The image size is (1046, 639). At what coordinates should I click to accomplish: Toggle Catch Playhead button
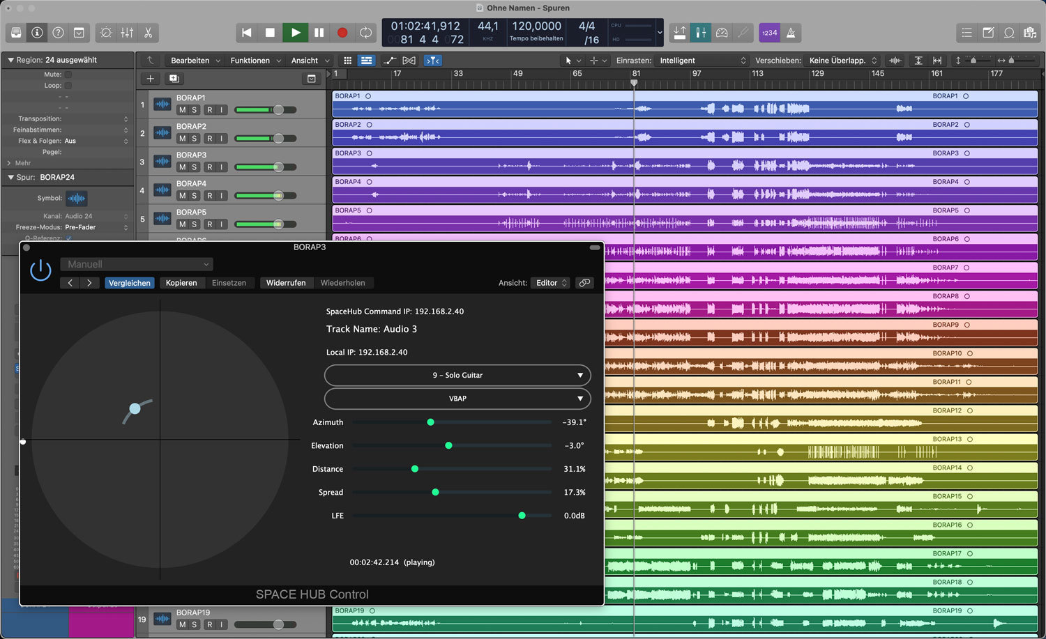pyautogui.click(x=432, y=61)
